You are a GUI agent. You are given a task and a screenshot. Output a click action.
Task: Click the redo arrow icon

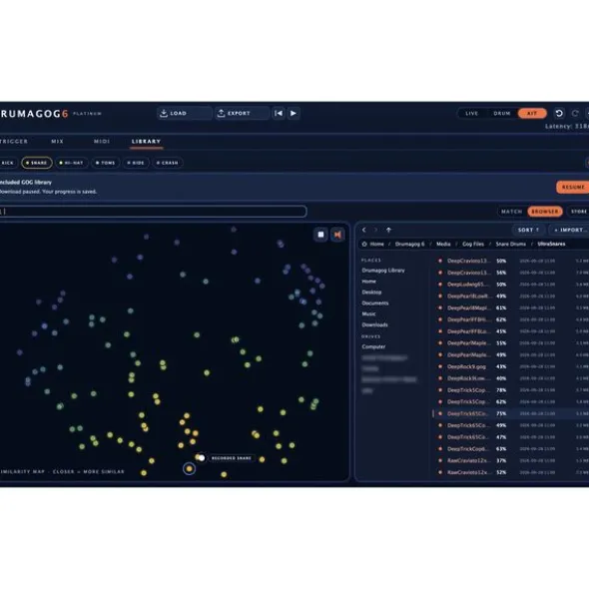click(x=575, y=113)
